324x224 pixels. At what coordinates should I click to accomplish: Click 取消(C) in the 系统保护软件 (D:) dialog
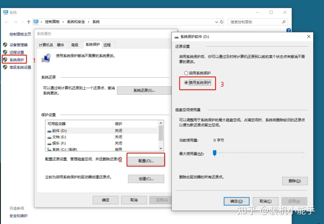(265, 201)
